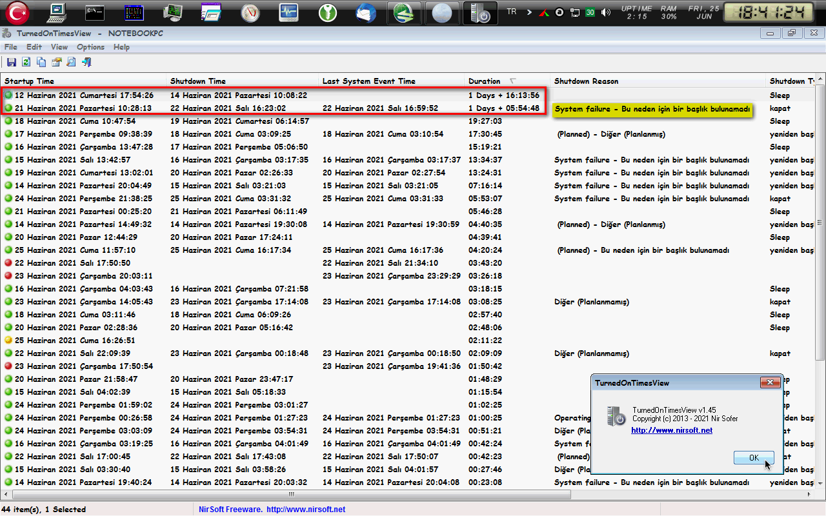
Task: Click the yellow-highlighted System failure reason cell
Action: [652, 109]
